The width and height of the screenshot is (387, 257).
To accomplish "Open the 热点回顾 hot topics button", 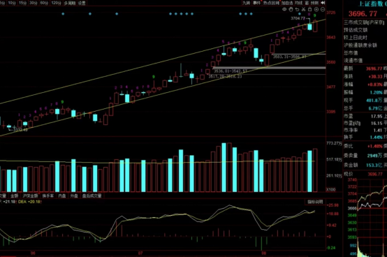I will (x=271, y=3).
